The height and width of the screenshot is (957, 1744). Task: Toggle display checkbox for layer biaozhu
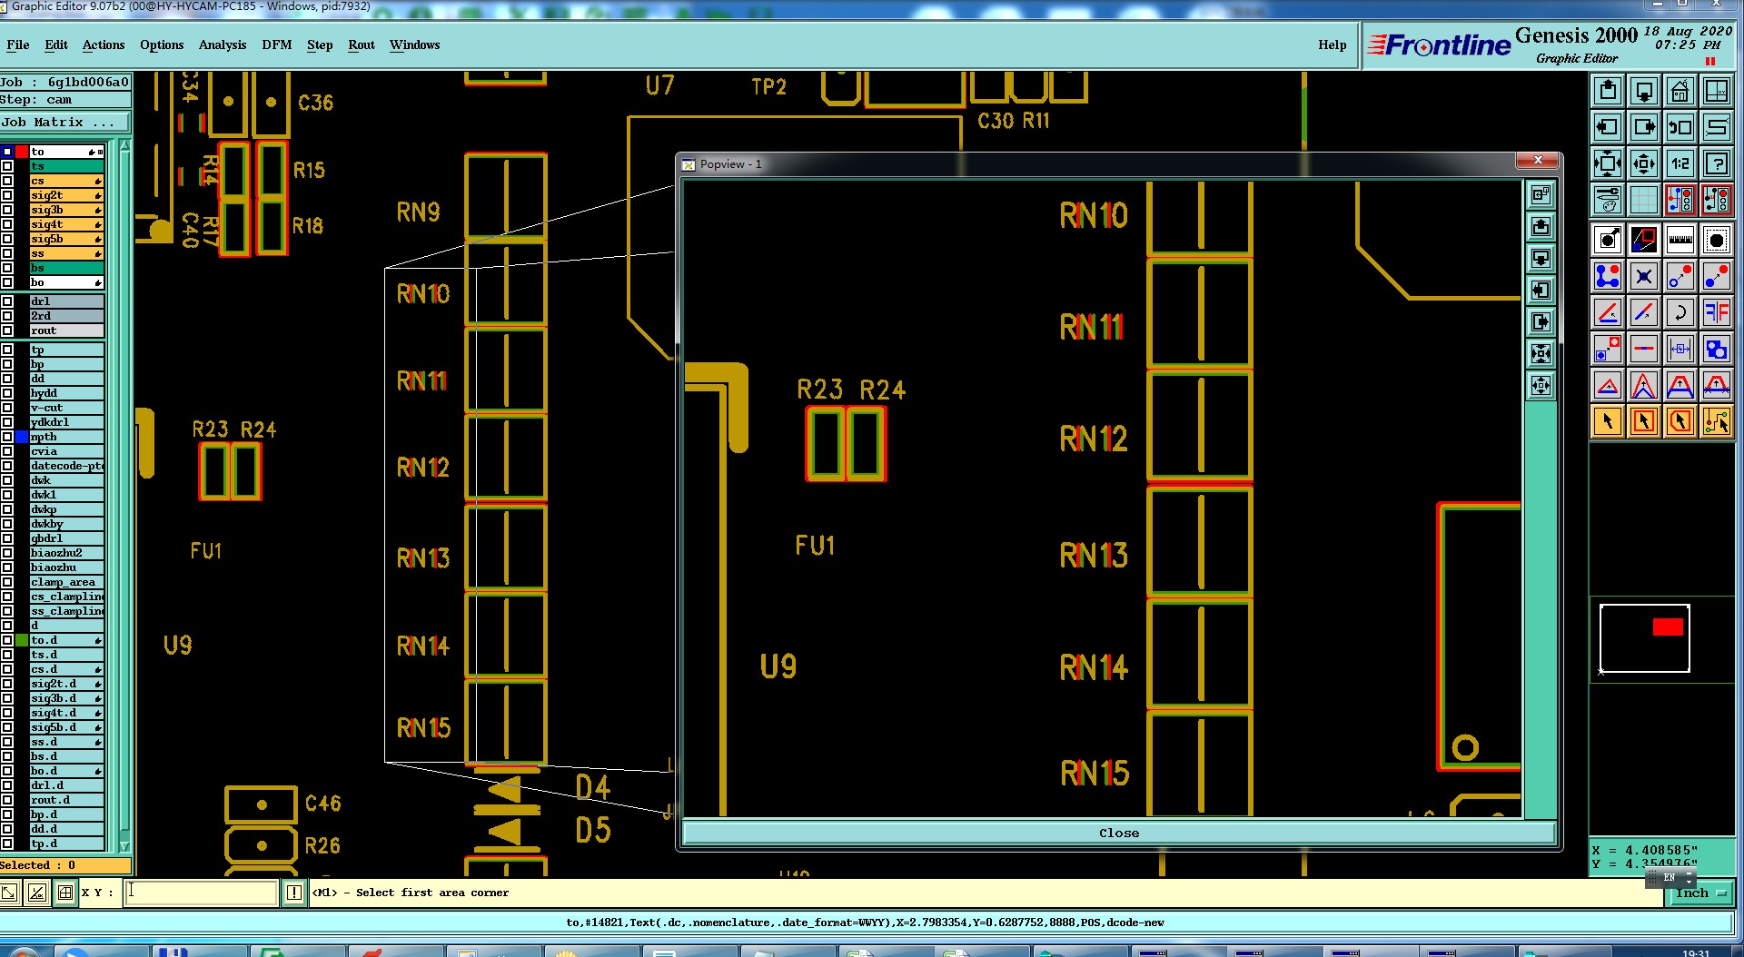(x=7, y=567)
